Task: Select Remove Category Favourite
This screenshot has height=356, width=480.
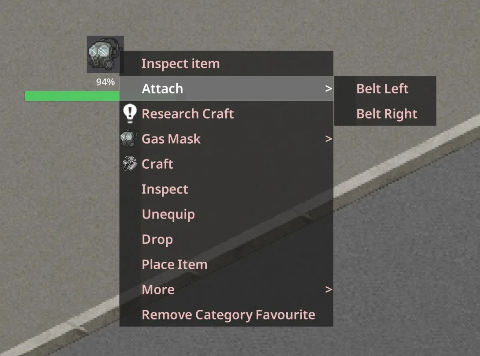Action: 226,315
